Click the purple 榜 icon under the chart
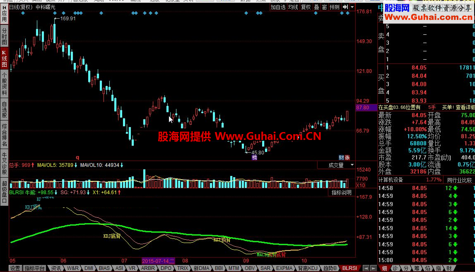The width and height of the screenshot is (475, 272). tap(254, 157)
